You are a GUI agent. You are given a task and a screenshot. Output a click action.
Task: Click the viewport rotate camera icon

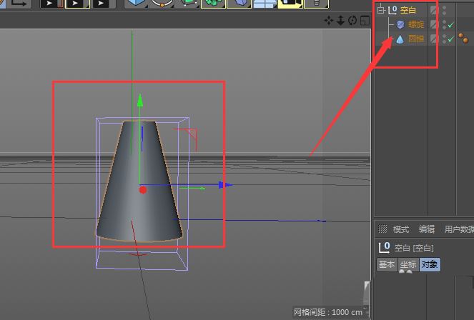pos(352,21)
